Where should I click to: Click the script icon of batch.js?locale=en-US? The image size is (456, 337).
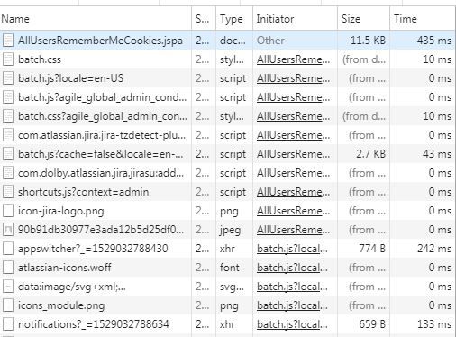(x=8, y=78)
